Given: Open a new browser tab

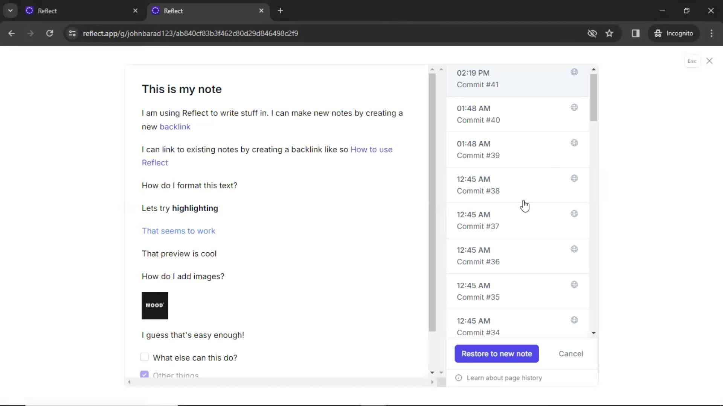Looking at the screenshot, I should tap(280, 11).
